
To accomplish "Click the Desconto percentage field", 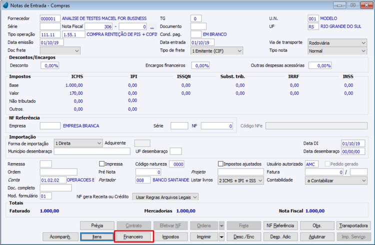I will tap(50, 65).
